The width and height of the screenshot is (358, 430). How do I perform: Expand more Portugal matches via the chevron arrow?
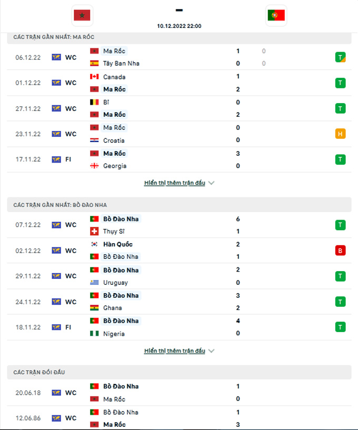(211, 351)
